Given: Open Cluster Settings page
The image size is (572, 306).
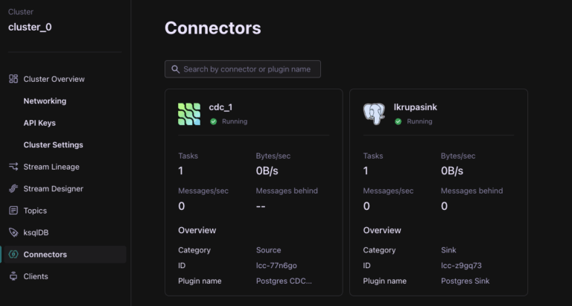Looking at the screenshot, I should 53,144.
